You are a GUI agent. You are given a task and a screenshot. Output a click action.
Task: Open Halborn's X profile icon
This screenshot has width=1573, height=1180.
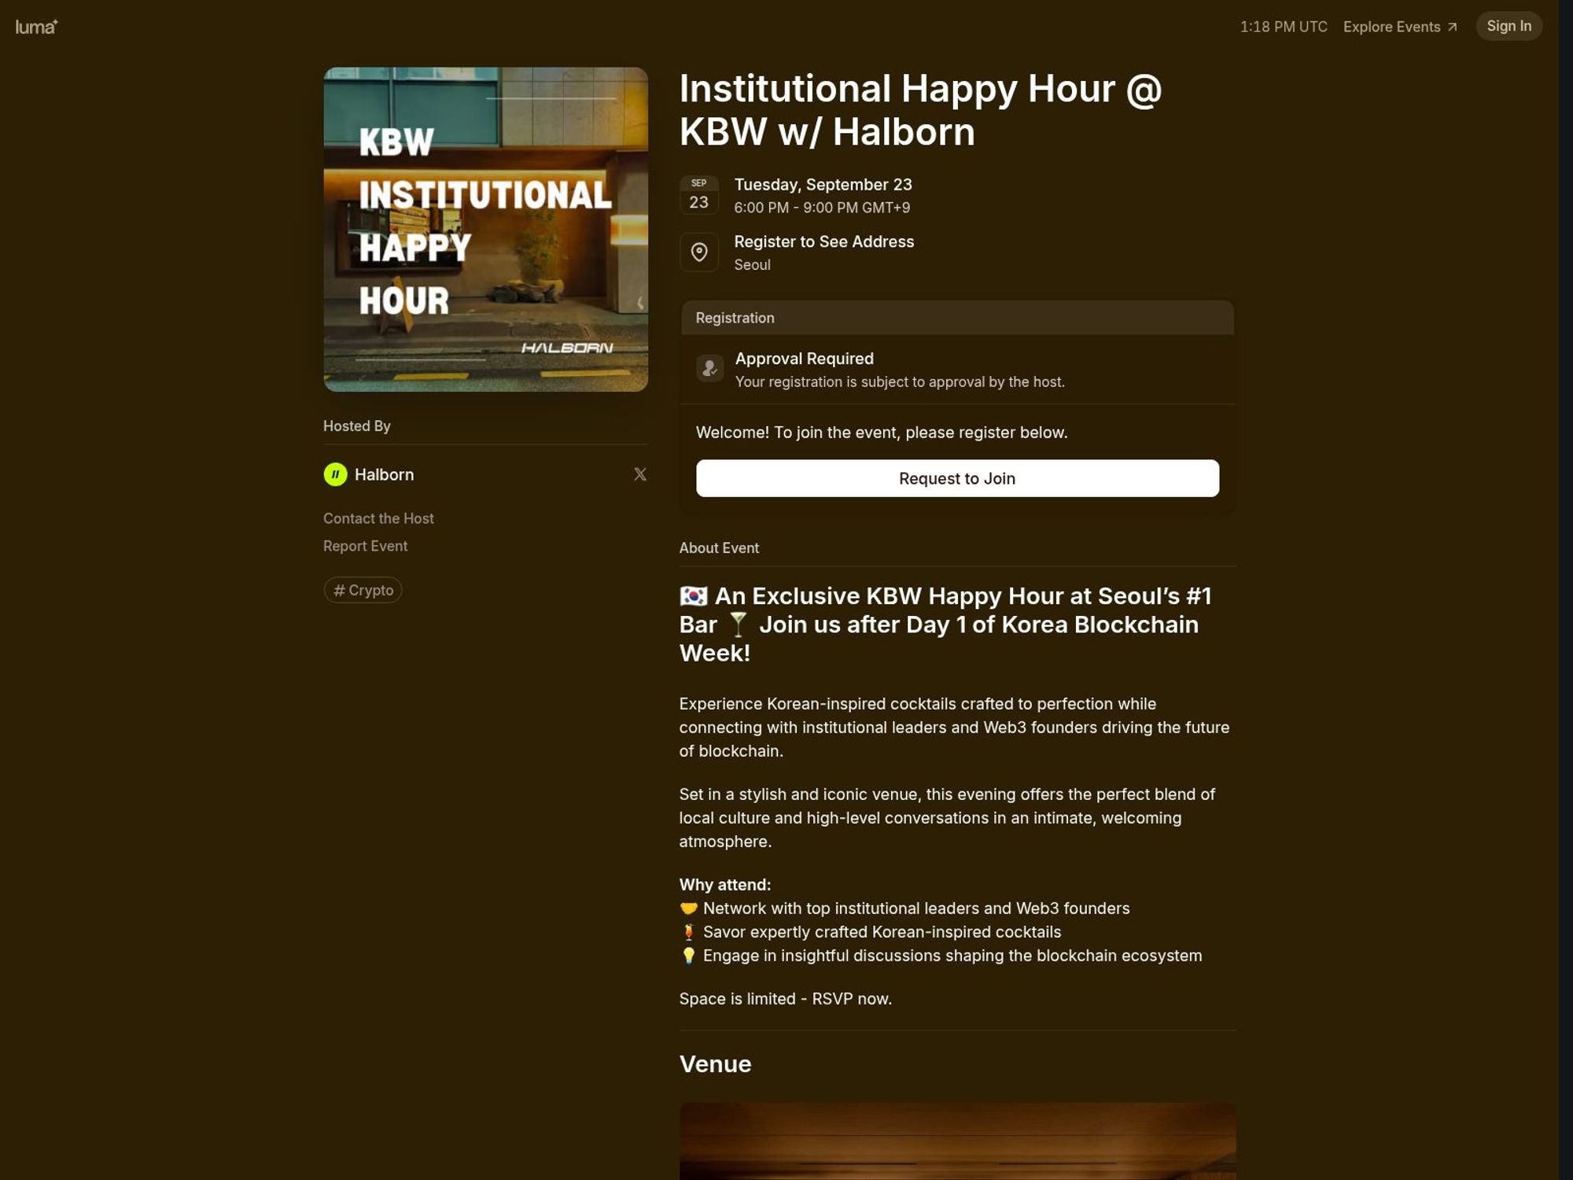point(640,474)
